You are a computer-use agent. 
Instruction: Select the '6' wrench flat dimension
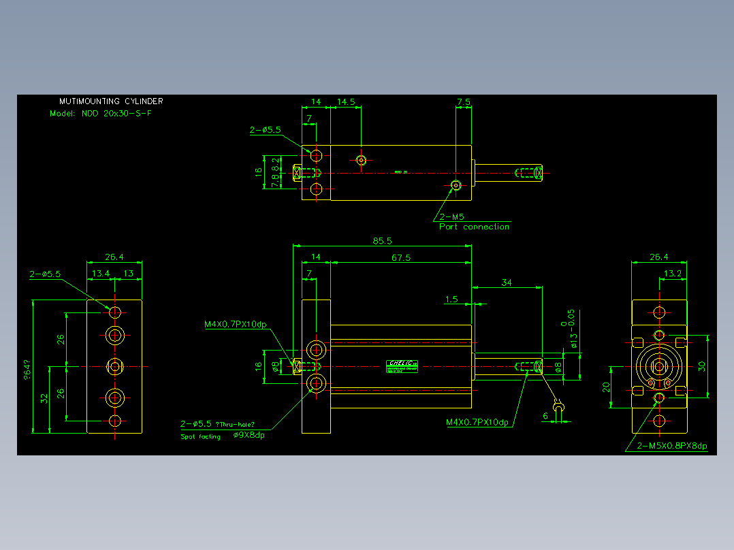point(545,416)
